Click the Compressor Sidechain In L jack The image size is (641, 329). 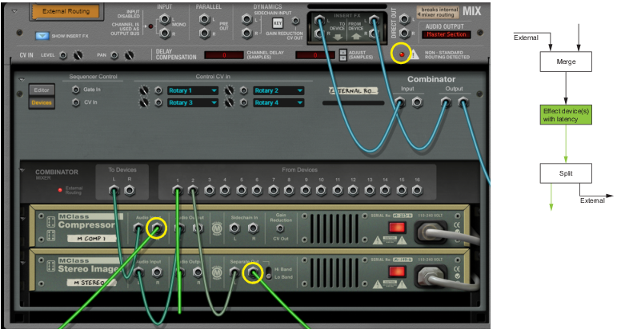(234, 228)
